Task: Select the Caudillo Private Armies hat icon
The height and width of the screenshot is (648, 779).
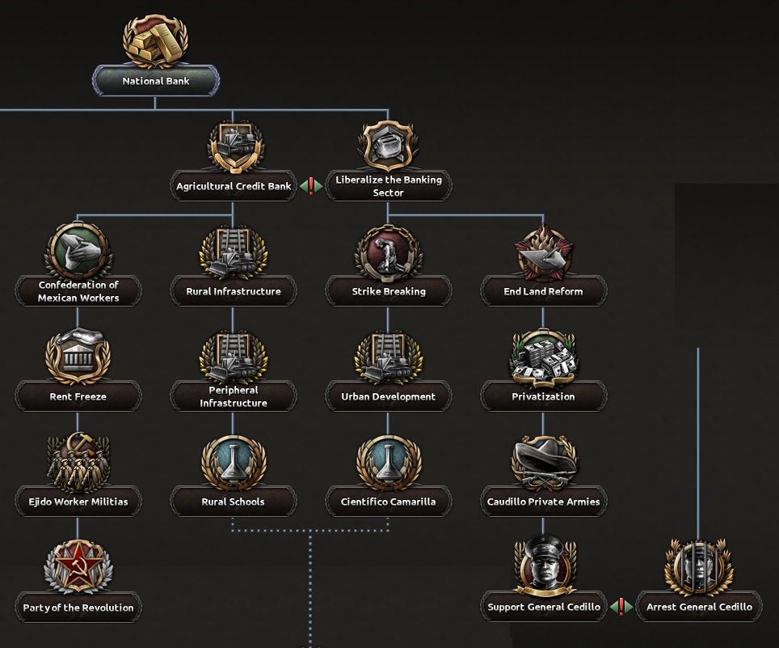Action: [543, 463]
